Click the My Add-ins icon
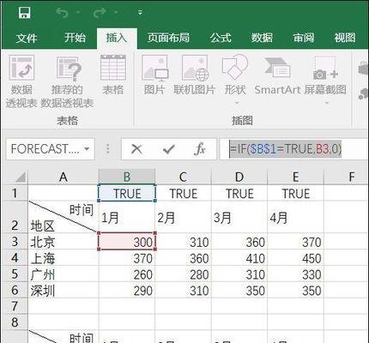Image resolution: width=369 pixels, height=343 pixels. (363, 93)
